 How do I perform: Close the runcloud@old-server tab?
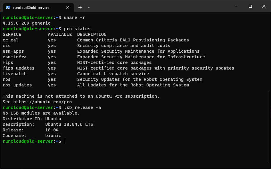(x=68, y=7)
